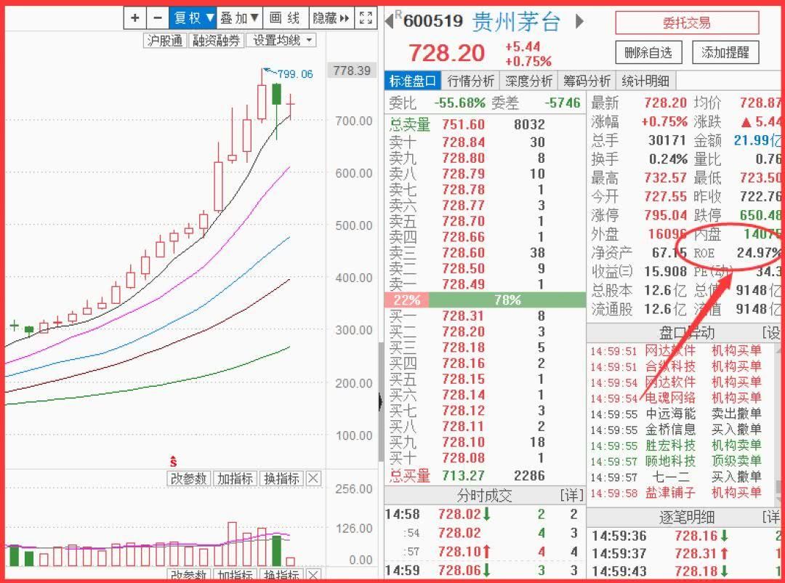Click the 委托交易 trading button
785x583 pixels.
coord(685,23)
